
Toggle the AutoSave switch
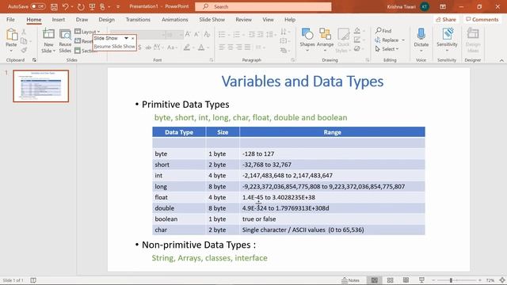(x=37, y=6)
